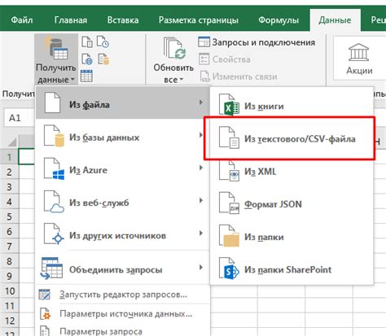
Task: Click the A1 name box field
Action: [x=20, y=118]
